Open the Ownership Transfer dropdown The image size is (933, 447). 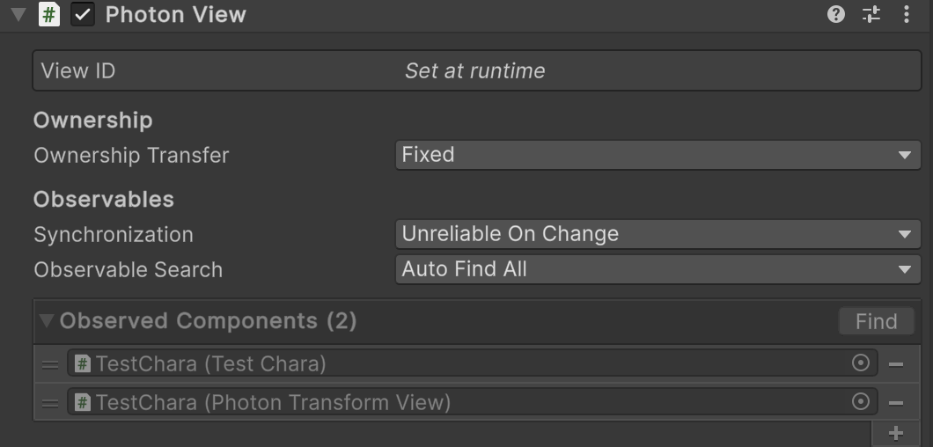[x=657, y=155]
